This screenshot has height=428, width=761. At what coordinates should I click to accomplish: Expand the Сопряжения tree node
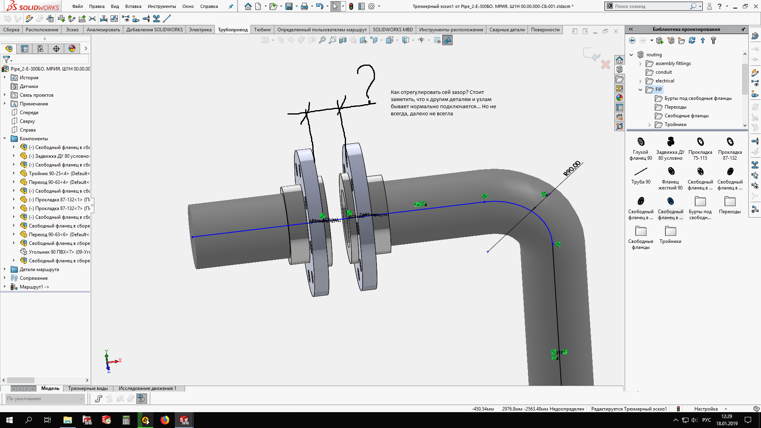click(x=5, y=277)
